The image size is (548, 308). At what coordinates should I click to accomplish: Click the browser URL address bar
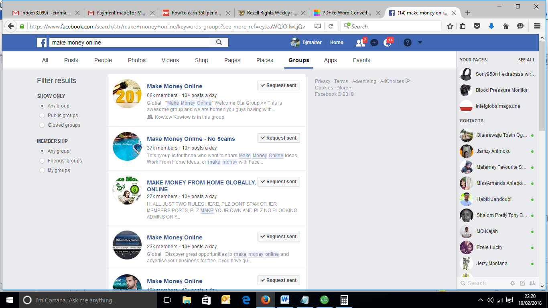pyautogui.click(x=166, y=26)
